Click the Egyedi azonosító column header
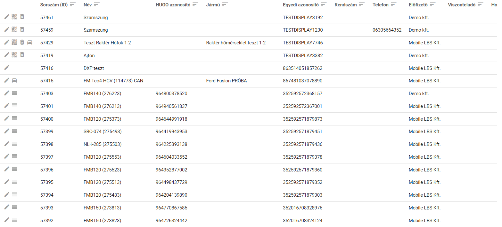Image resolution: width=502 pixels, height=227 pixels. (x=300, y=5)
